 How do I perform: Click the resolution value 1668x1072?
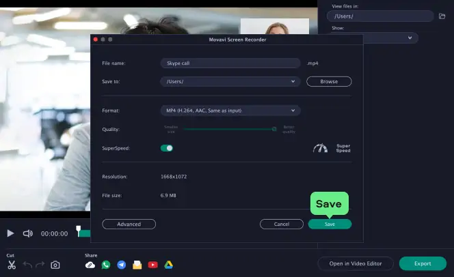pyautogui.click(x=174, y=177)
